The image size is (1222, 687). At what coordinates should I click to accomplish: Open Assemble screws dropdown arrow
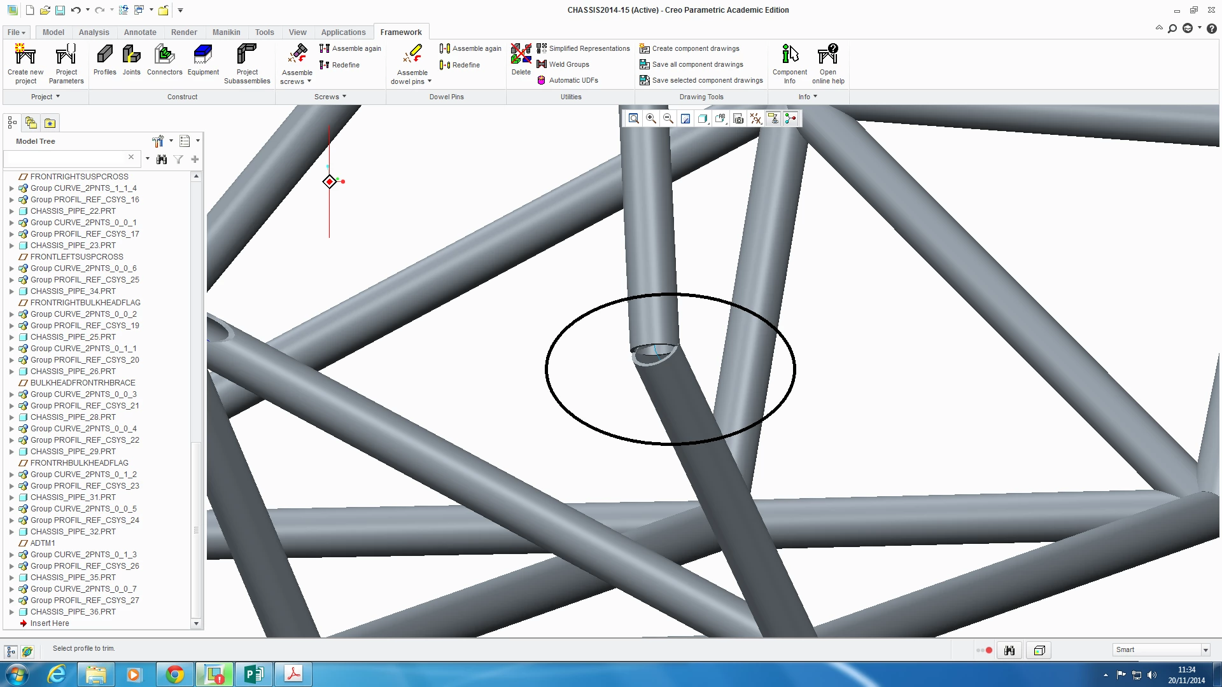309,81
